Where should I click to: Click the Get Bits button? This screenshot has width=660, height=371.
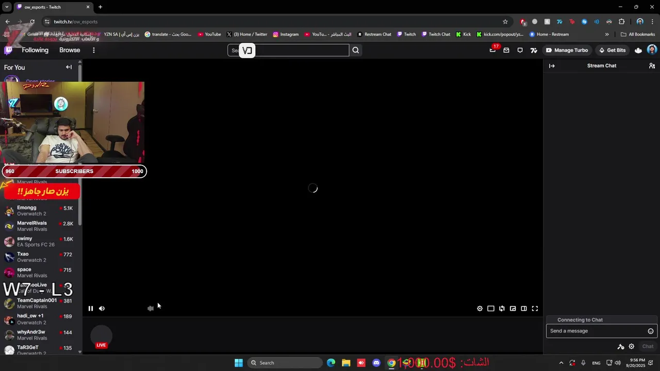coord(612,50)
